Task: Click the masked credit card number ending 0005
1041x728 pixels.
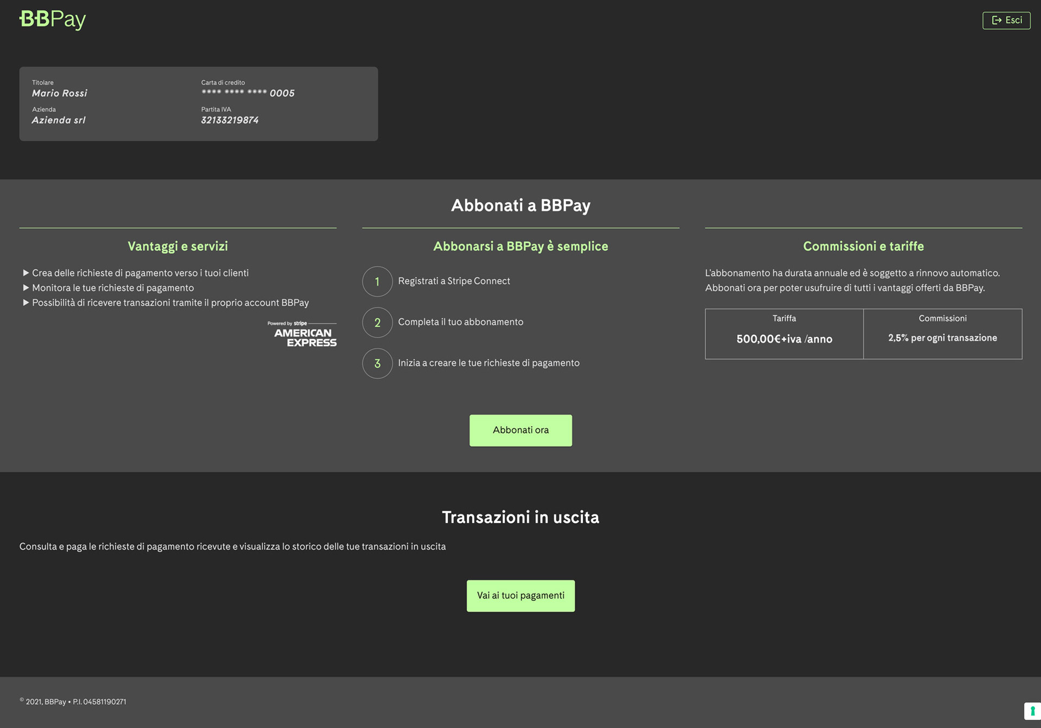Action: (x=248, y=93)
